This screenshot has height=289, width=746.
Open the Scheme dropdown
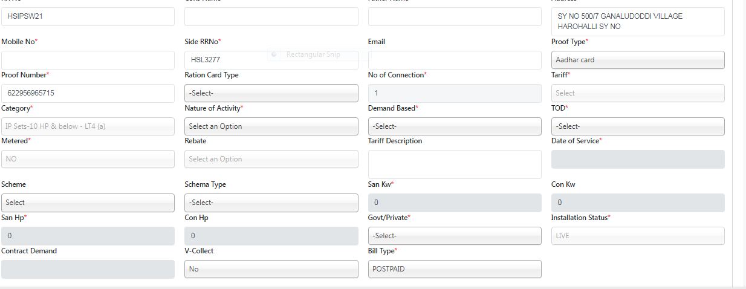pos(88,203)
